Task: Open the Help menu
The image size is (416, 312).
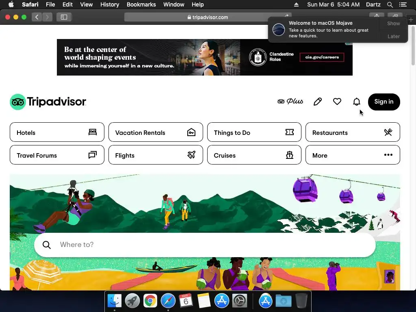Action: [x=198, y=4]
